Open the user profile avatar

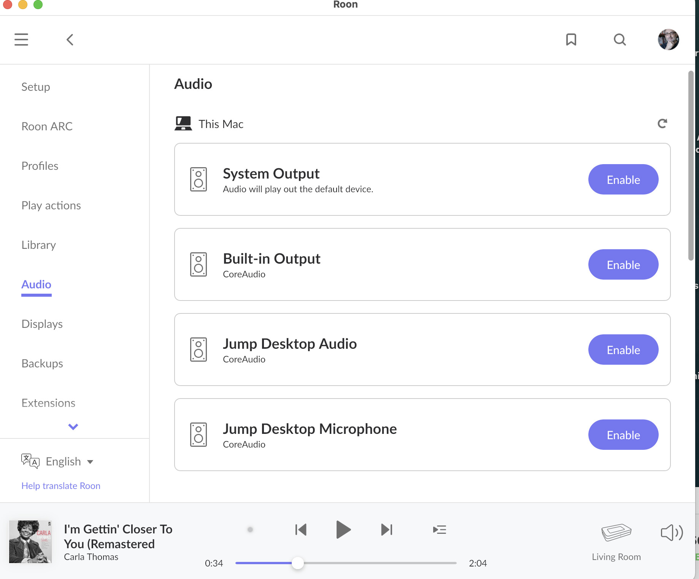tap(669, 40)
